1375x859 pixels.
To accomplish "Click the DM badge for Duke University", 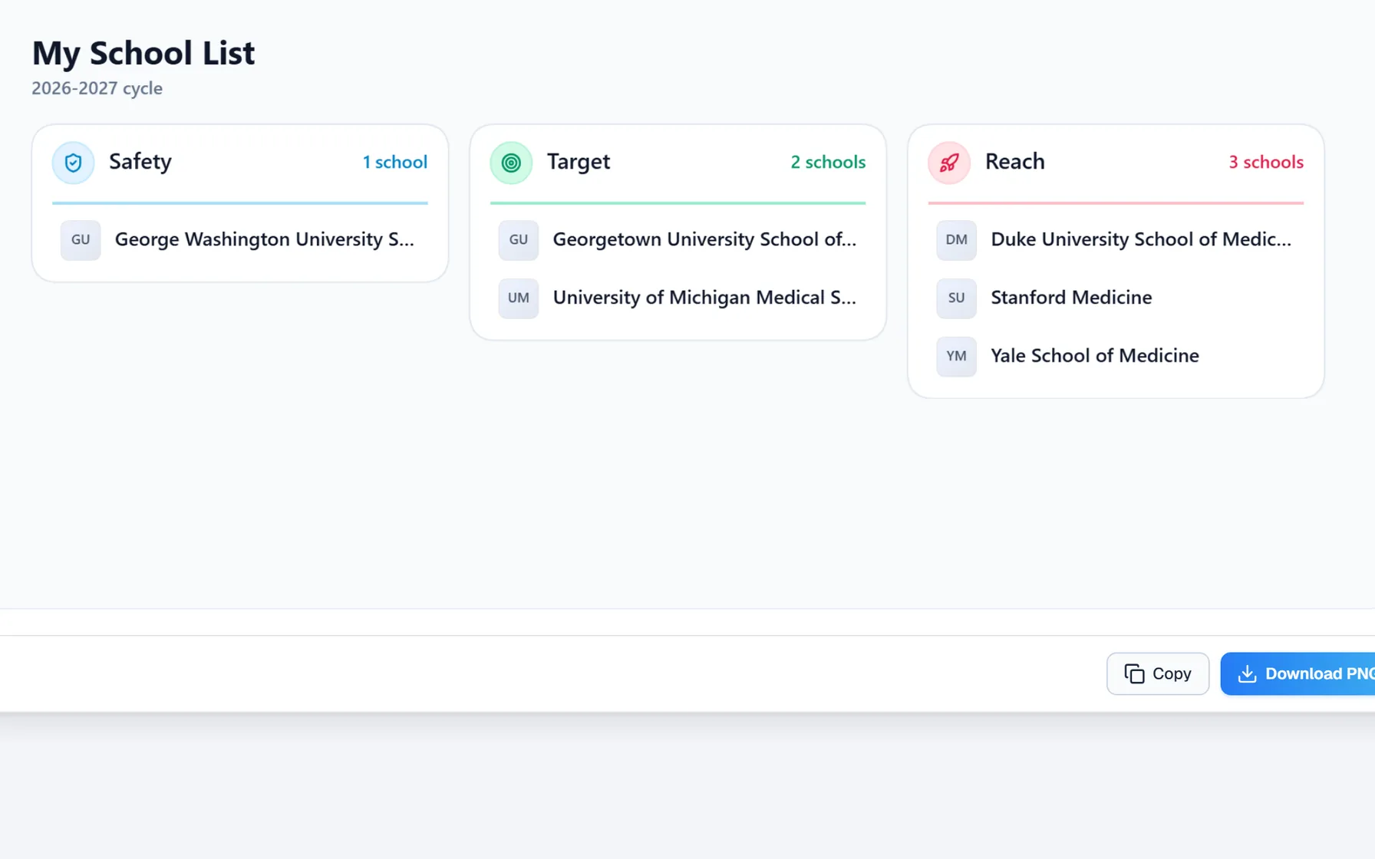I will (957, 240).
